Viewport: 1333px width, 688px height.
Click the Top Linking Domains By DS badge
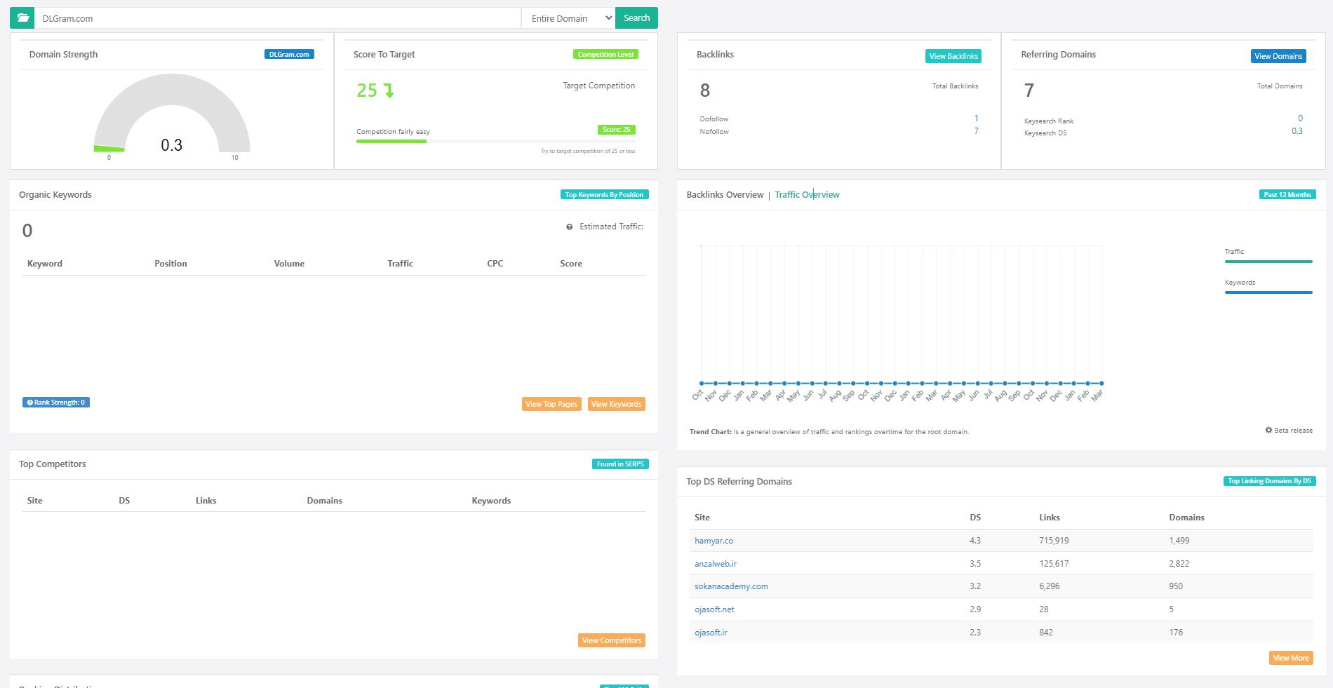1270,481
